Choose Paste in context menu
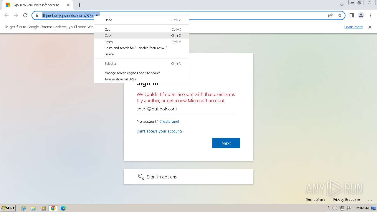This screenshot has width=377, height=212. tap(141, 42)
